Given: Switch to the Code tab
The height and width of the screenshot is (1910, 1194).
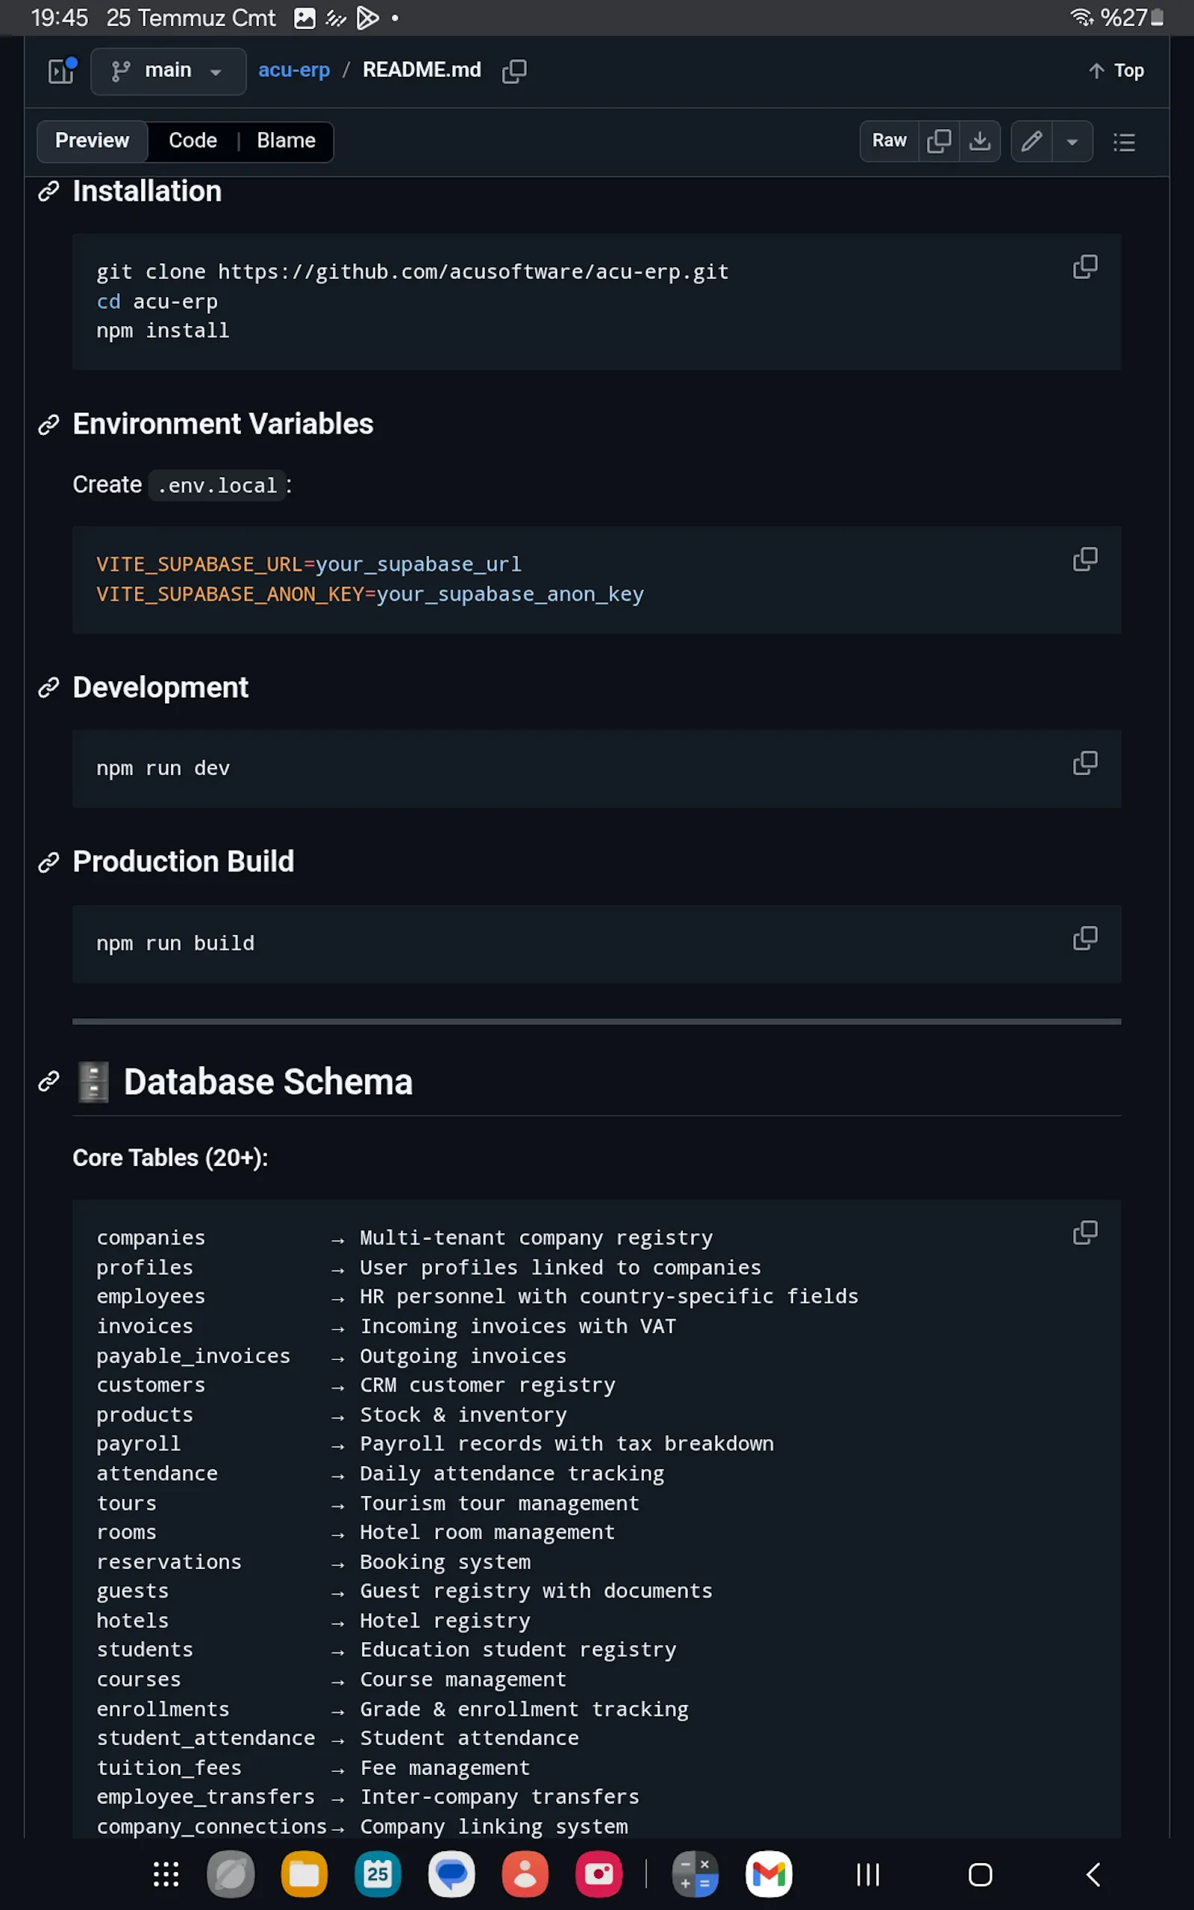Looking at the screenshot, I should (x=193, y=140).
